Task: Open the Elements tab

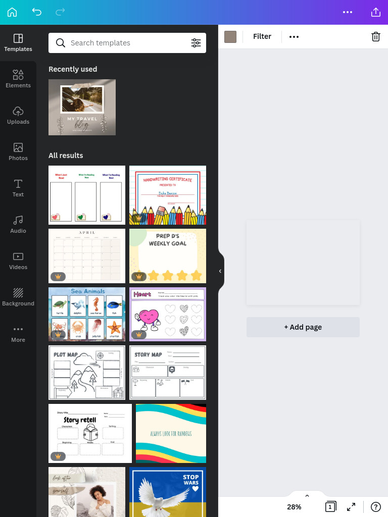Action: click(x=18, y=79)
